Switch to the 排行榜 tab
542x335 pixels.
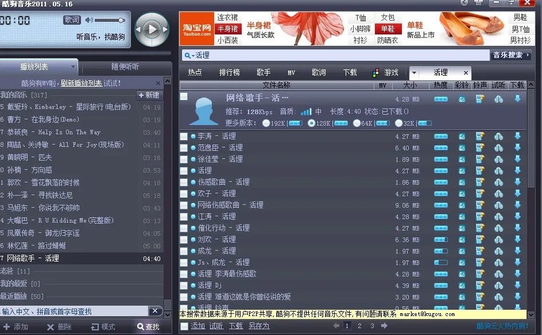pyautogui.click(x=231, y=72)
